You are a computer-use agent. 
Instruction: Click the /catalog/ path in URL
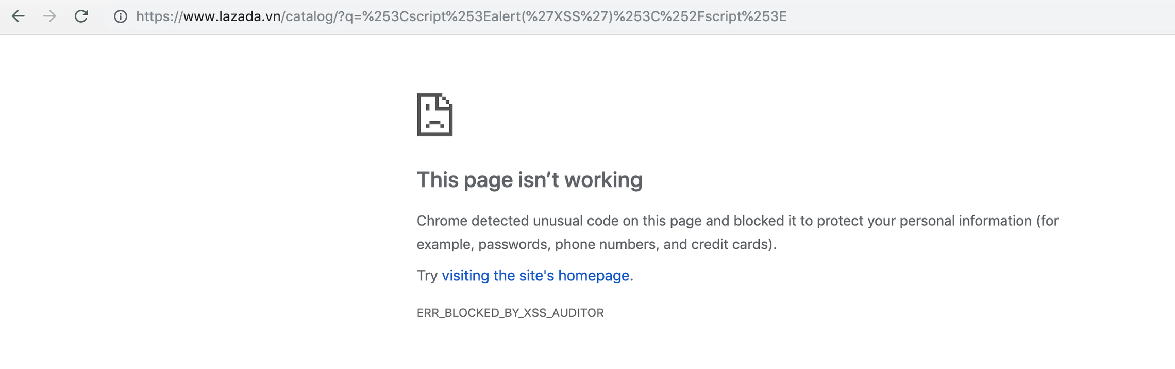point(309,16)
